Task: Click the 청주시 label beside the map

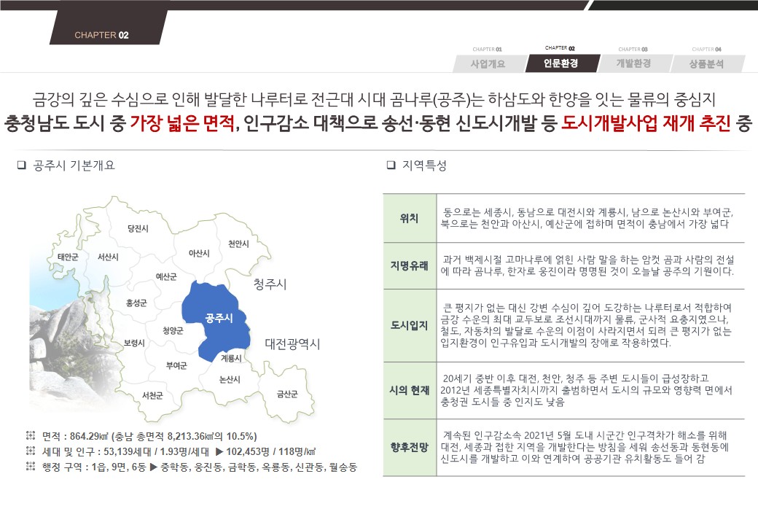Action: coord(270,284)
